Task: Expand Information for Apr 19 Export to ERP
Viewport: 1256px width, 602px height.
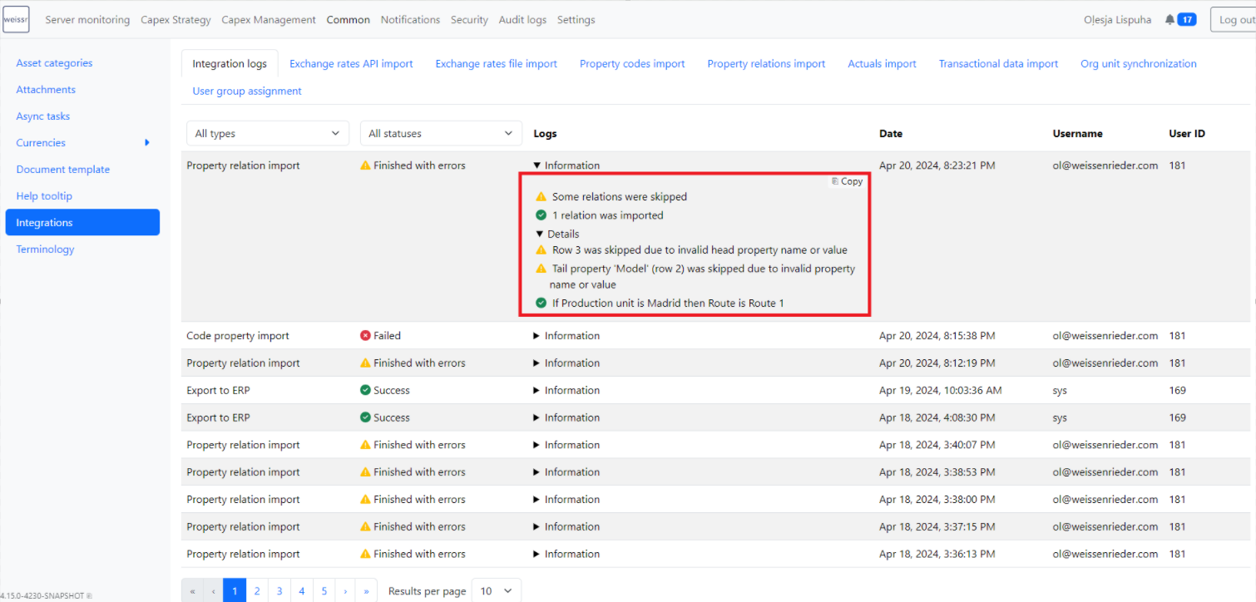Action: 566,390
